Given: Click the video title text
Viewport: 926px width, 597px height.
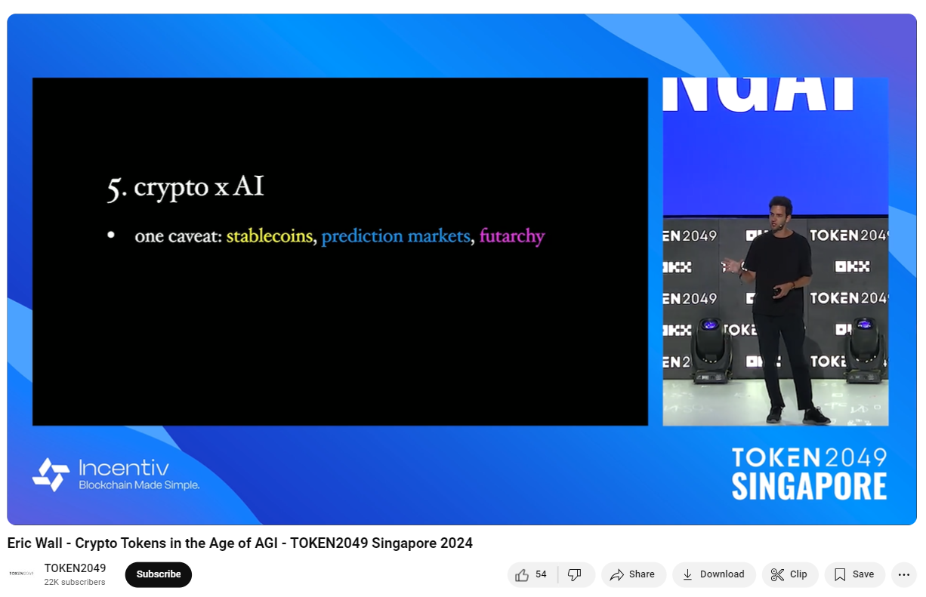Looking at the screenshot, I should coord(239,543).
